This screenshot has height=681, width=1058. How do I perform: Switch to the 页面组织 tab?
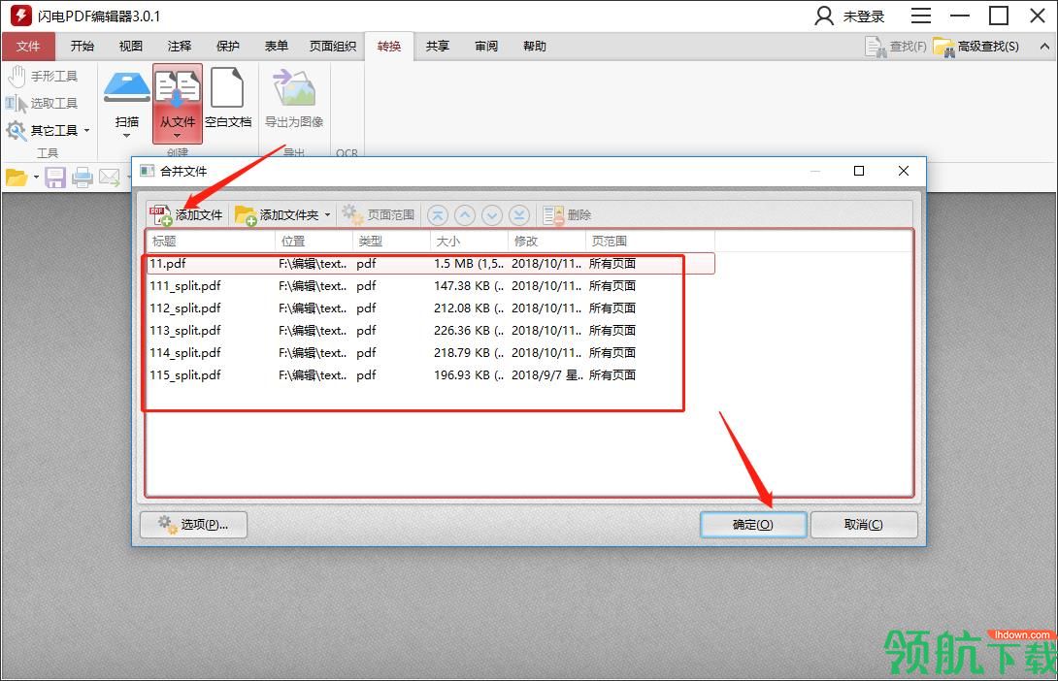(333, 47)
